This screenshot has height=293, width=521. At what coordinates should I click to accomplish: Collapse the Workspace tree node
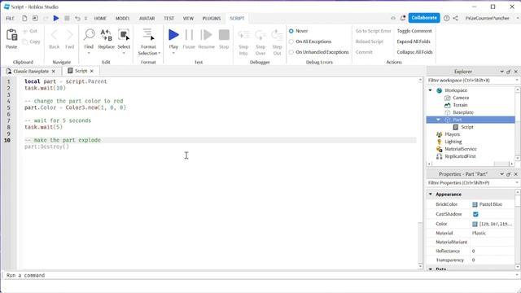click(431, 90)
